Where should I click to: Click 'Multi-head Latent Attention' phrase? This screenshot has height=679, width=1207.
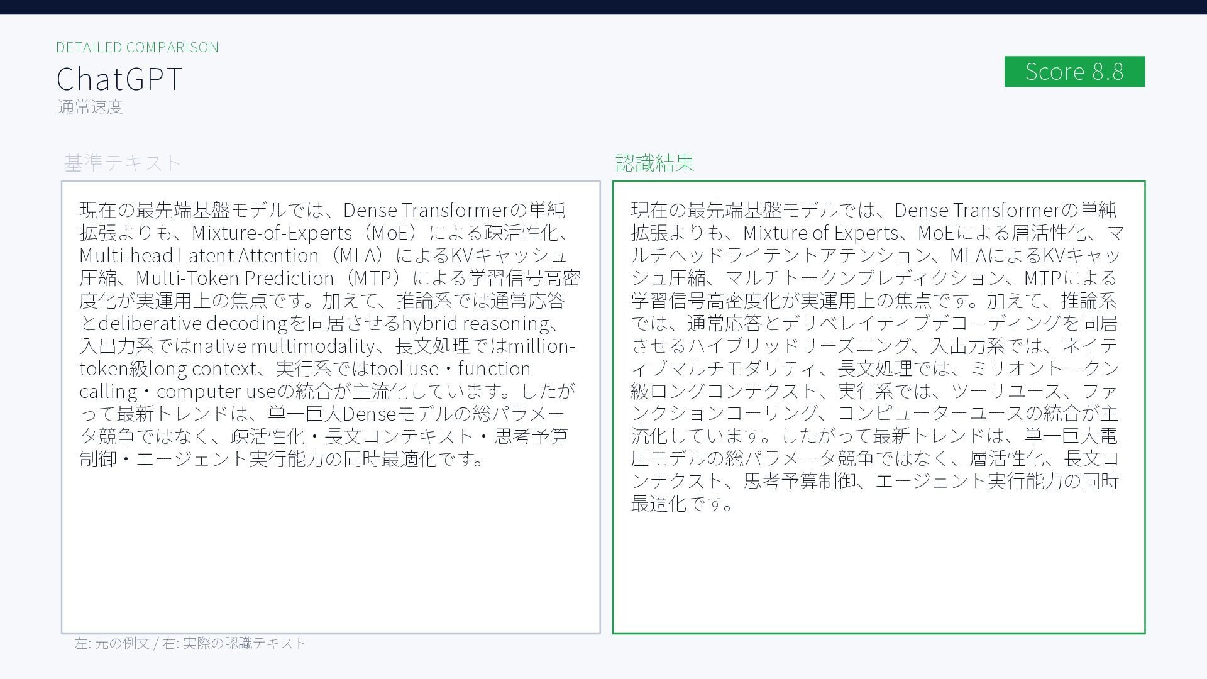pyautogui.click(x=199, y=255)
